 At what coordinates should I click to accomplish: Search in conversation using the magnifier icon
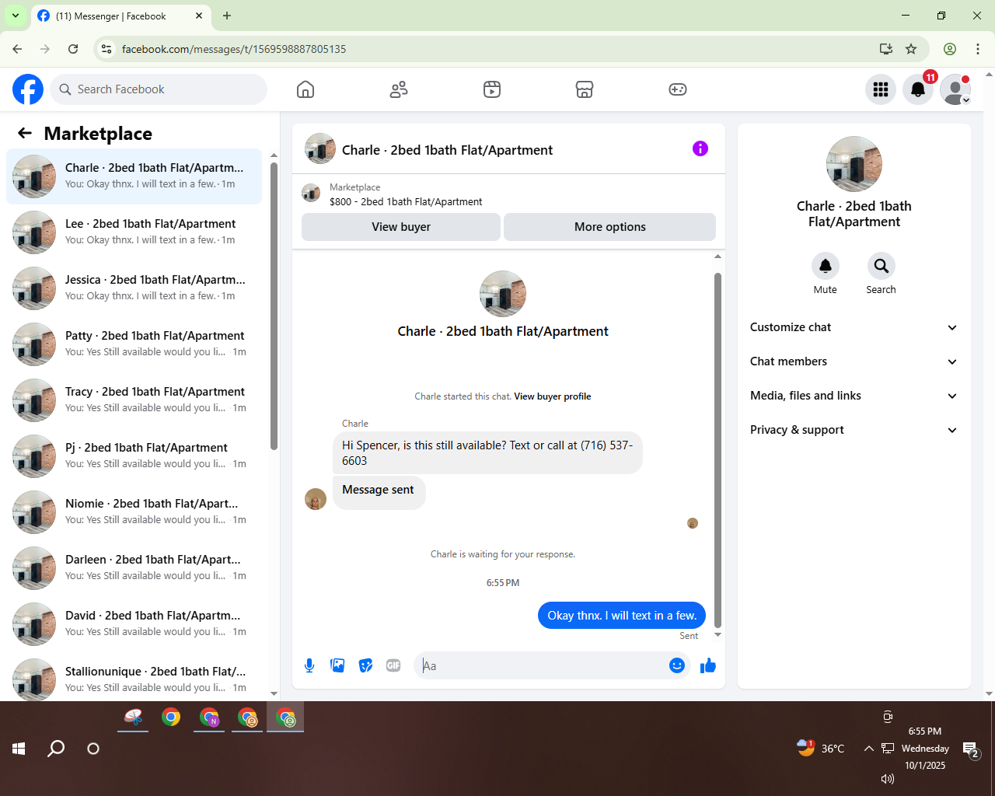881,266
